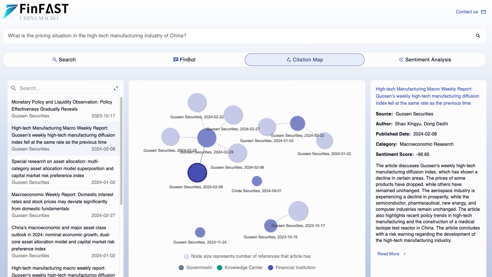Click the Guosen Securities 2023-10-17 node
This screenshot has height=277, width=492.
298,211
